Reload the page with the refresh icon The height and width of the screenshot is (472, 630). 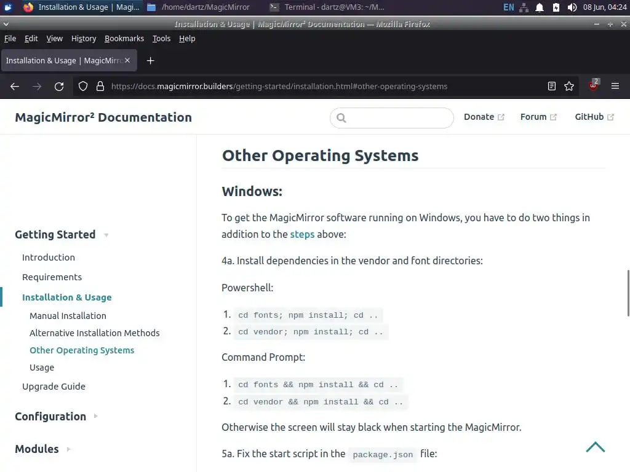pyautogui.click(x=59, y=86)
